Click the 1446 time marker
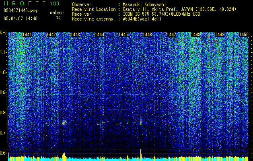 point(148,35)
